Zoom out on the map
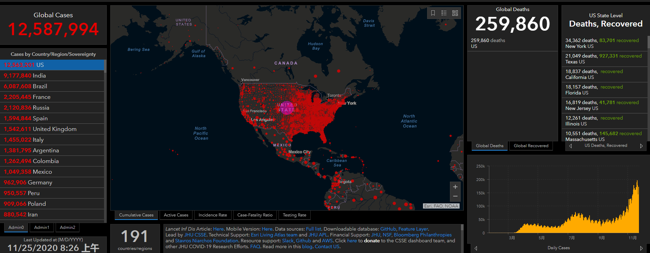The image size is (650, 253). 455,196
